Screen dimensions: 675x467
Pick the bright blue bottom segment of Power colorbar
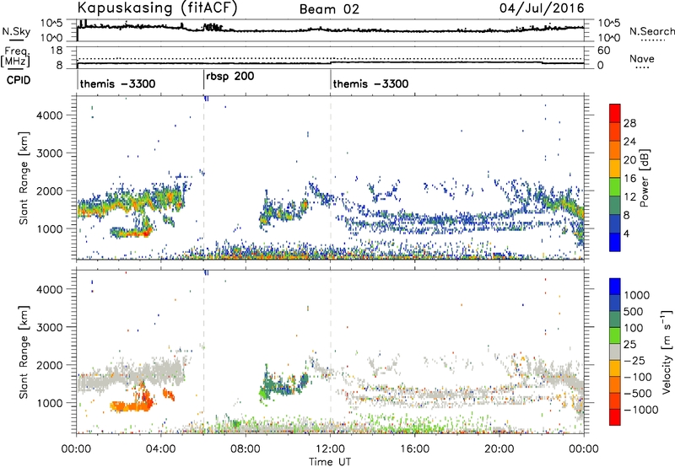[x=615, y=243]
